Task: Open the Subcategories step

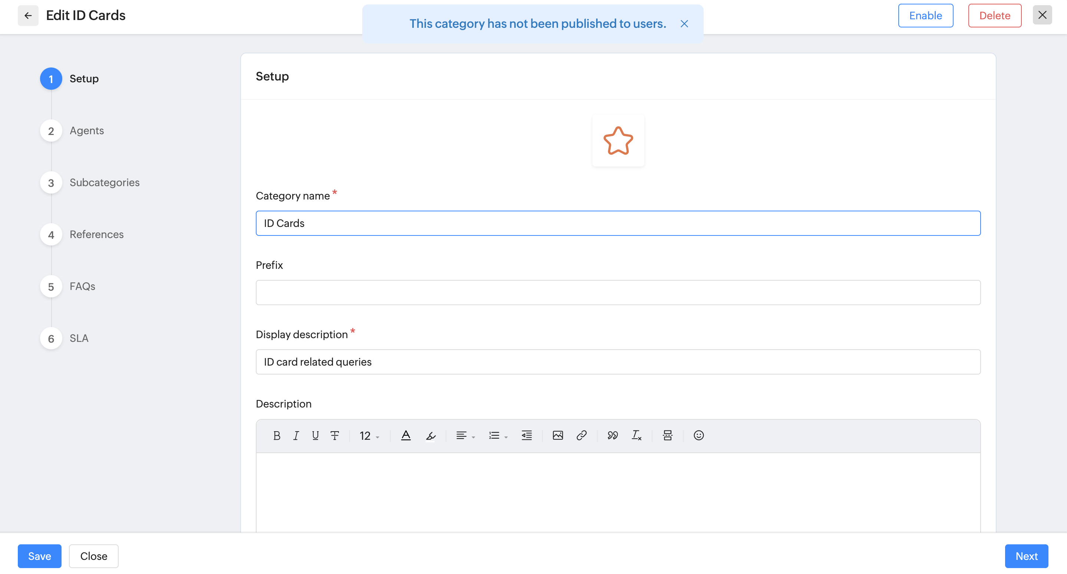Action: (104, 183)
